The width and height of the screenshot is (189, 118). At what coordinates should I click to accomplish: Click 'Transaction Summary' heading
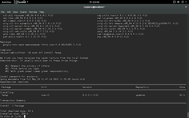pos(13,100)
